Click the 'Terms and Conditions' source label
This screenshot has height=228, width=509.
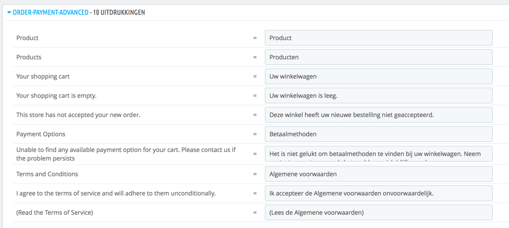(x=47, y=174)
